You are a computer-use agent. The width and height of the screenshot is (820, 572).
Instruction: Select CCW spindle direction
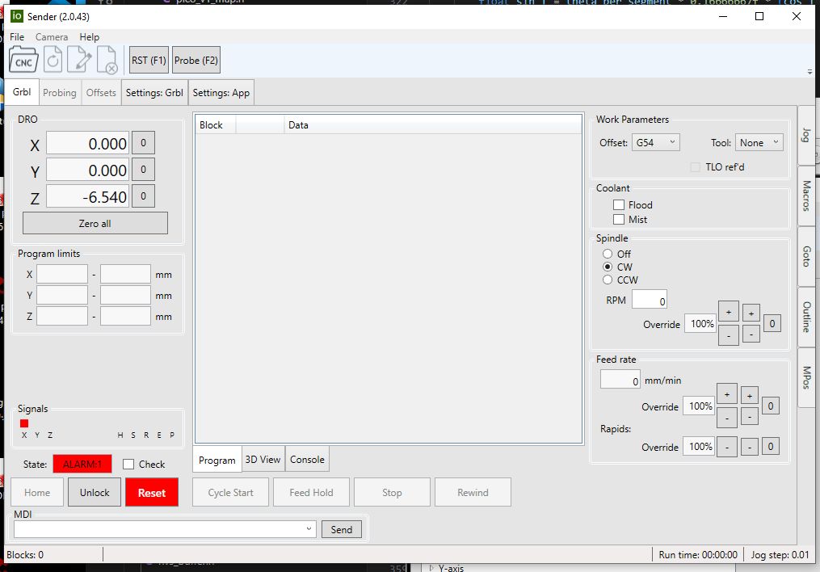608,280
